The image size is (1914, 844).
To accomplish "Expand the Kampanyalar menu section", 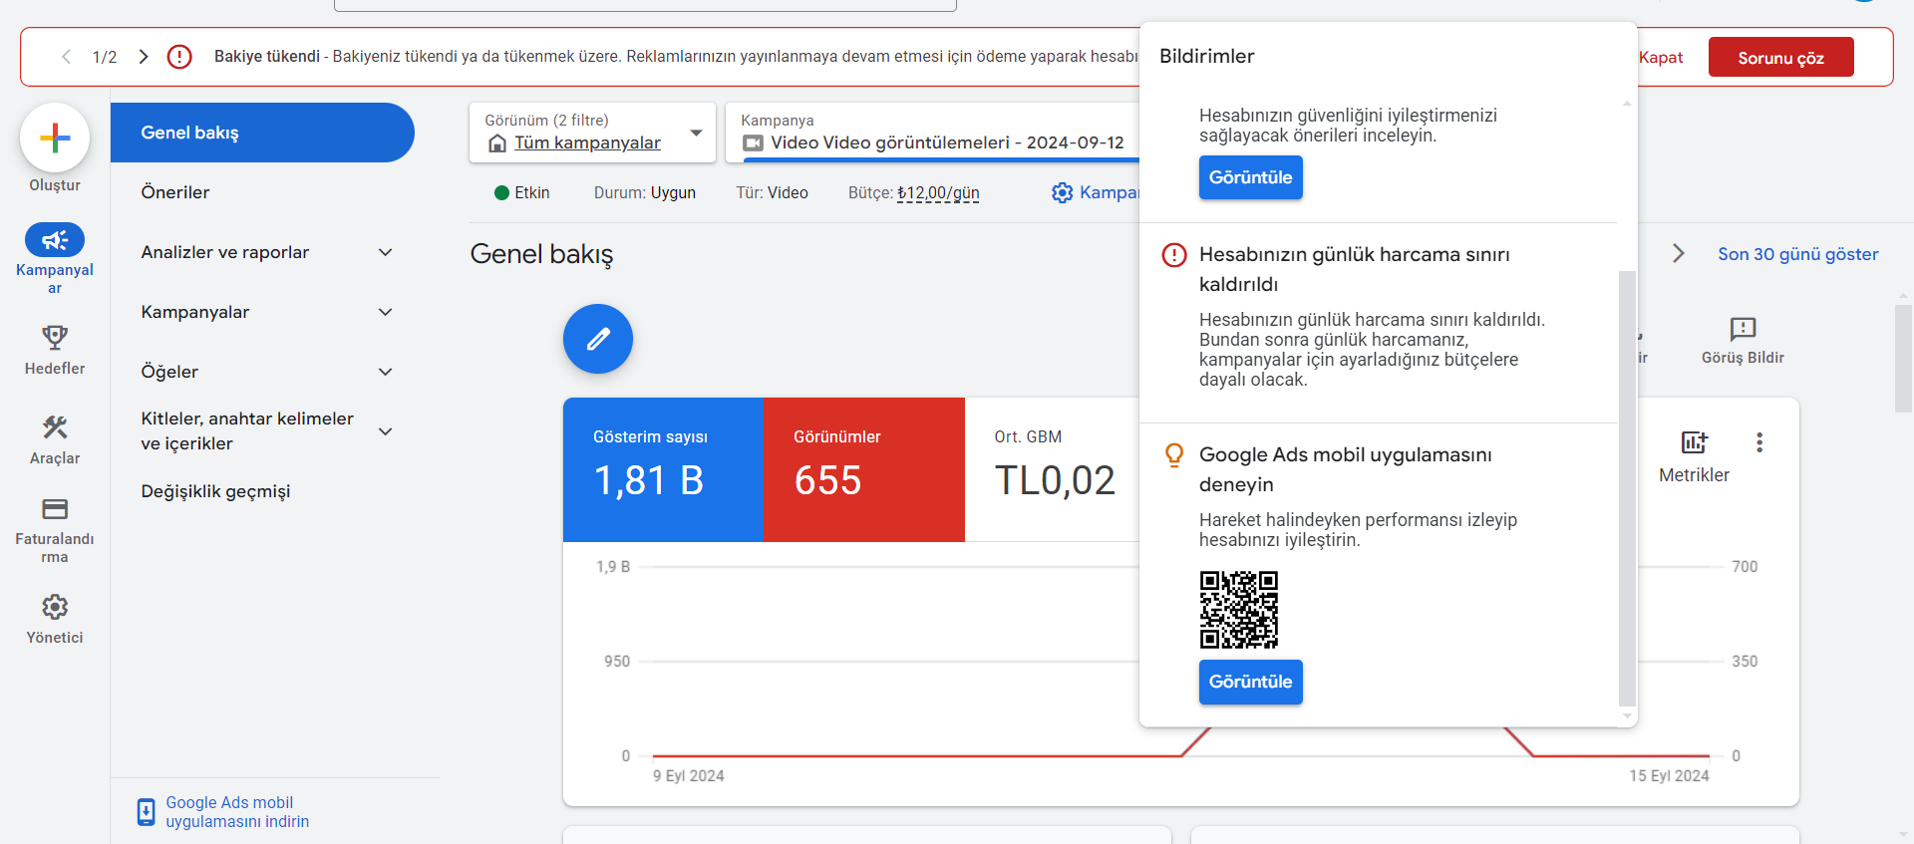I will (386, 312).
